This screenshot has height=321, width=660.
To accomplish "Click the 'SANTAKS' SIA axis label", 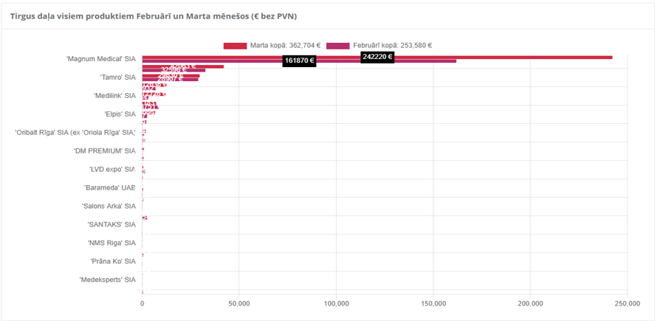I will point(111,224).
